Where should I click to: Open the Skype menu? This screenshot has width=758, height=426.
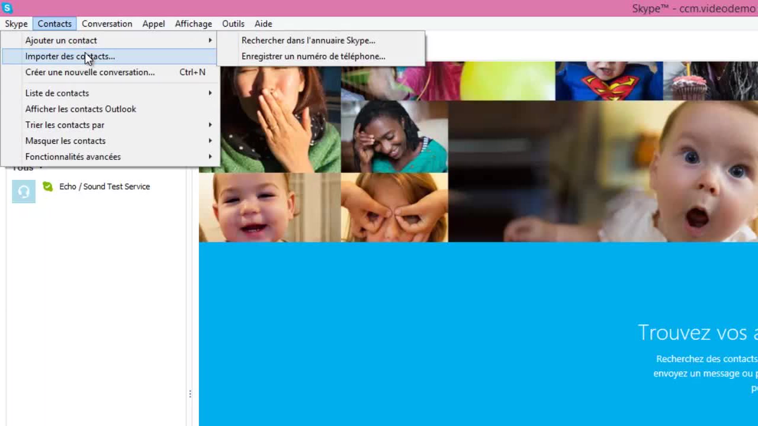[16, 24]
